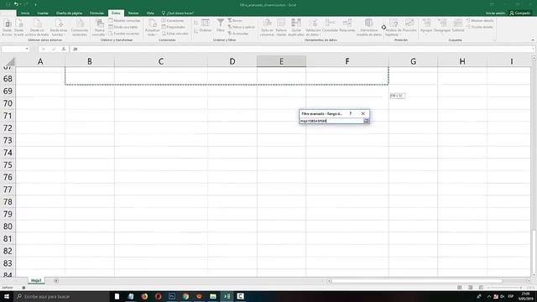Click the ¿Qué desea hacer? search box
This screenshot has width=537, height=302.
[178, 13]
